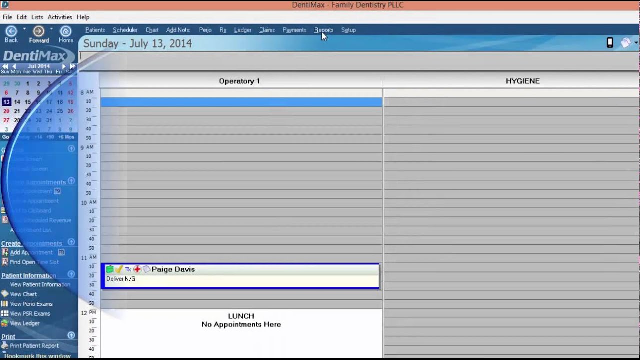Open the Reports module
This screenshot has width=640, height=360.
[324, 30]
